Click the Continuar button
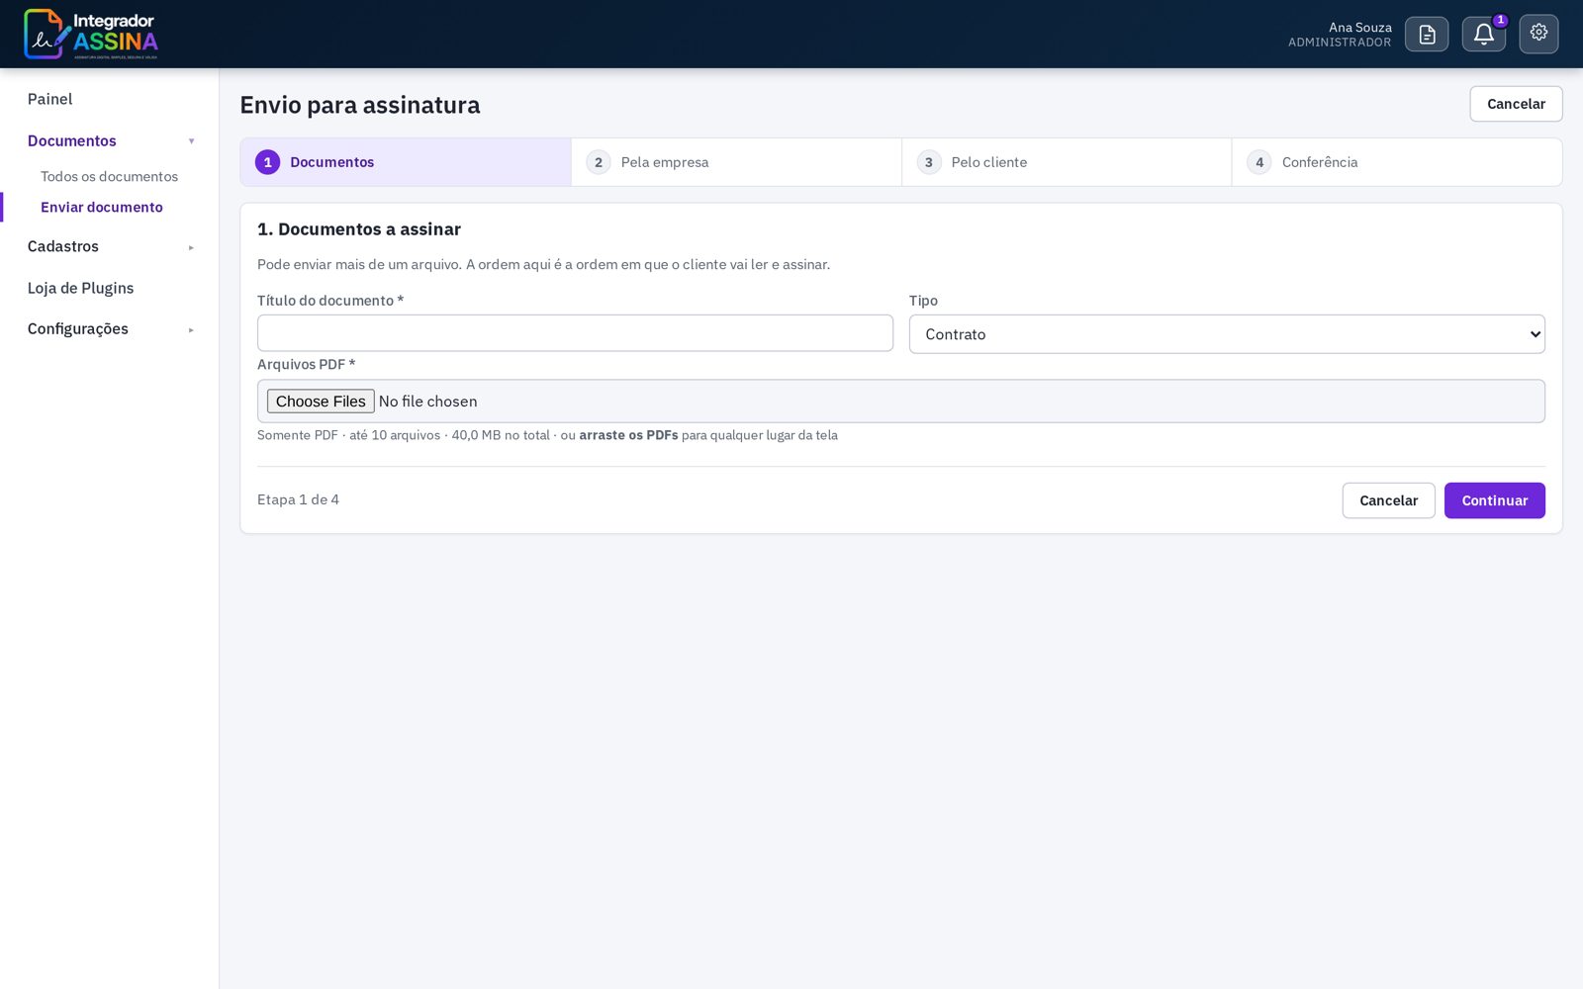The image size is (1583, 989). click(x=1494, y=500)
